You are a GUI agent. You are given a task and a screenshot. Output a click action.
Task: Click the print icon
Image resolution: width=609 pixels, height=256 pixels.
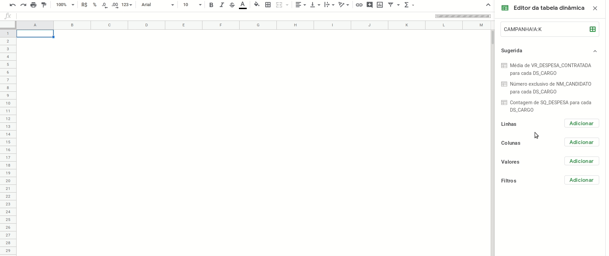[x=33, y=5]
